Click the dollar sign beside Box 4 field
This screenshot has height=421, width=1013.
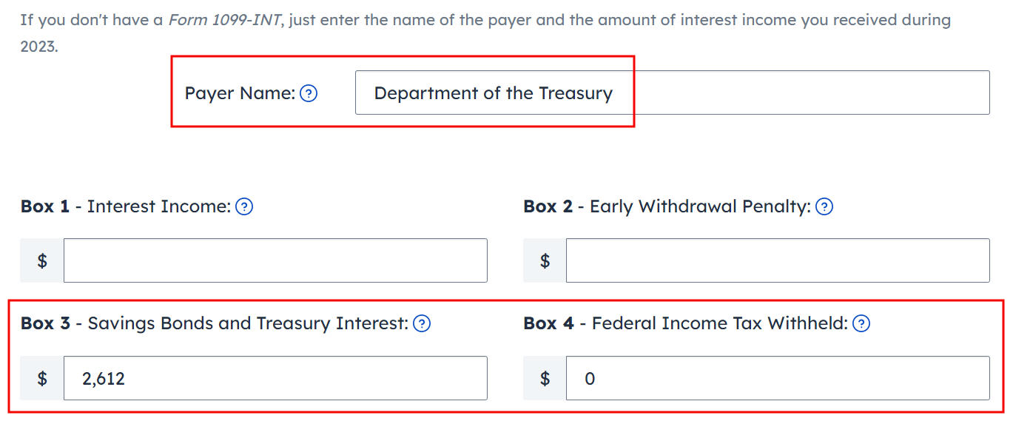click(x=545, y=378)
